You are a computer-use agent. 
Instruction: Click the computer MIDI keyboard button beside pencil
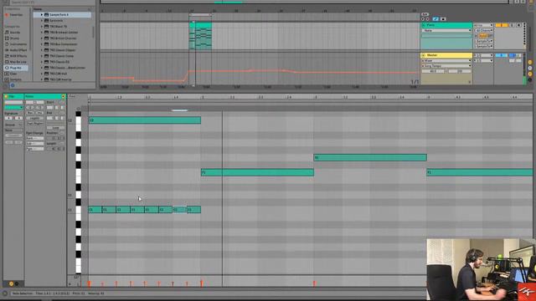point(443,19)
